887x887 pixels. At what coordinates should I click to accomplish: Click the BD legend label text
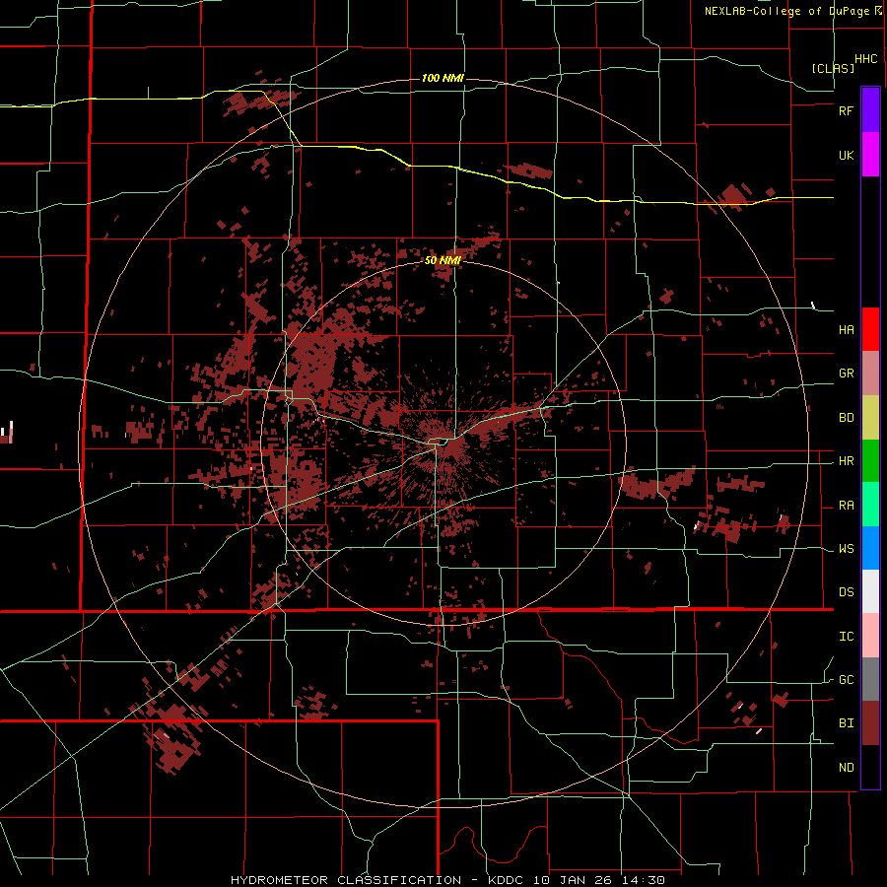[x=846, y=418]
